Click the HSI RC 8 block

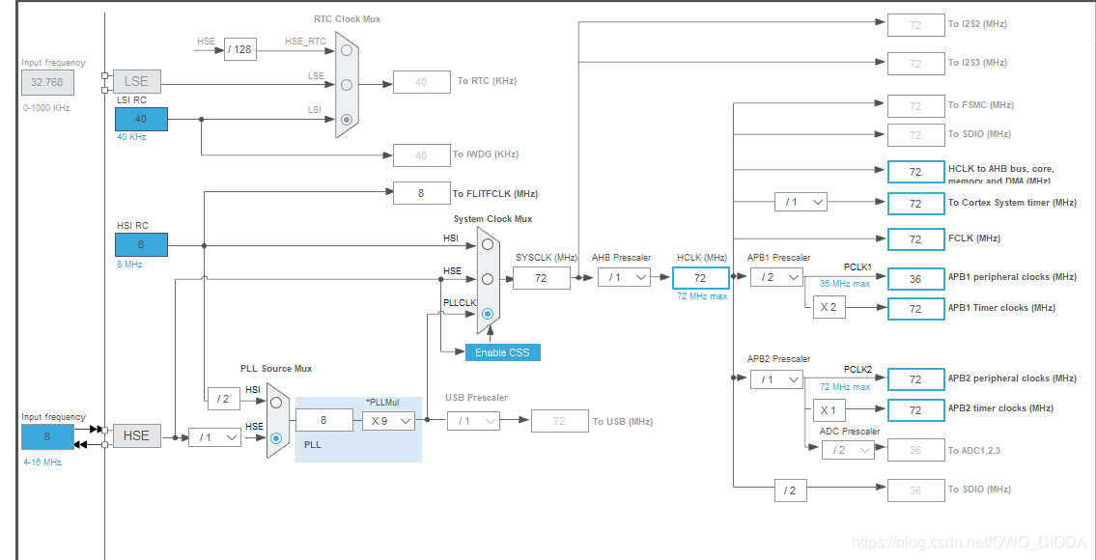141,244
